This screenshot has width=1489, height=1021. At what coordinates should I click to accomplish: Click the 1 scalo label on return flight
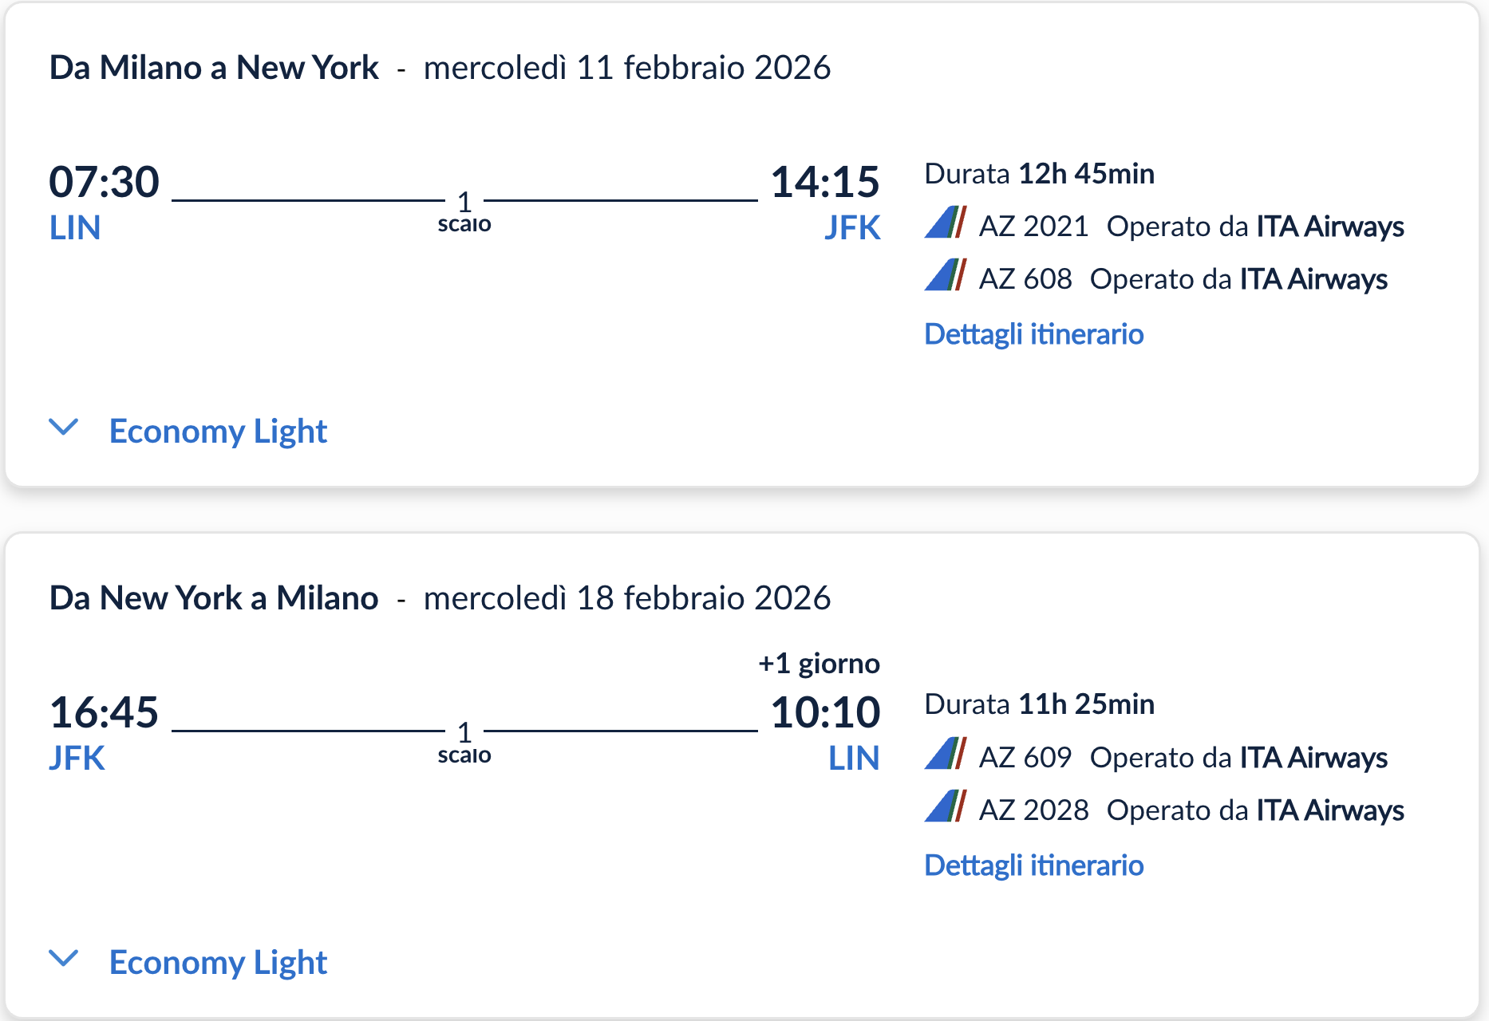tap(463, 743)
